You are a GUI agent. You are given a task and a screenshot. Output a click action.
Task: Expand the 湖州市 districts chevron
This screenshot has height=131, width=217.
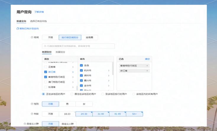109,76
